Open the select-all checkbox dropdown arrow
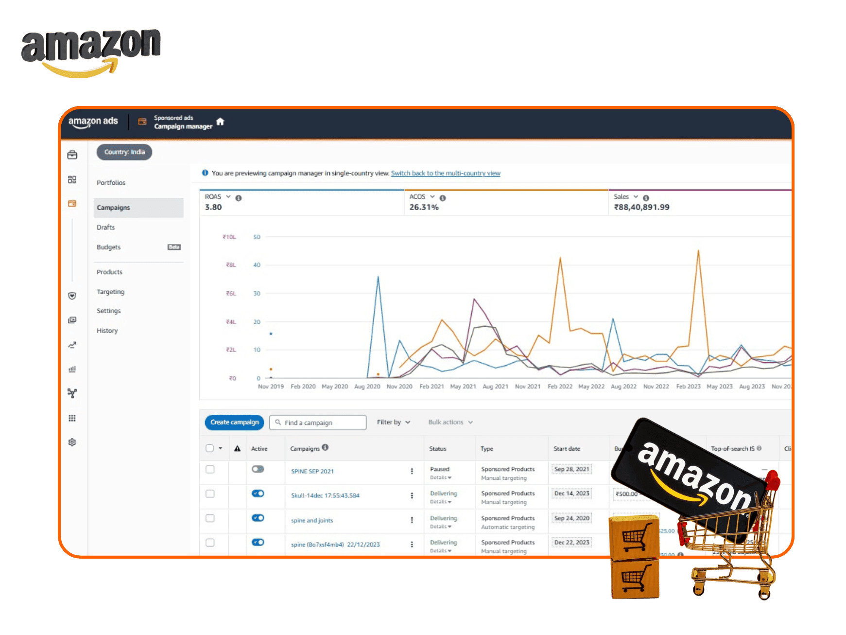Viewport: 846px width, 635px height. click(x=221, y=448)
